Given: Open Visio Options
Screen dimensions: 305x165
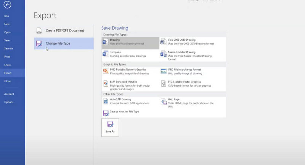Looking at the screenshot, I should [x=9, y=102].
